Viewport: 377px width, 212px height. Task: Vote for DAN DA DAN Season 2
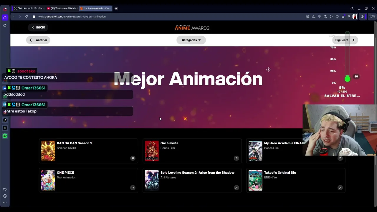point(88,151)
